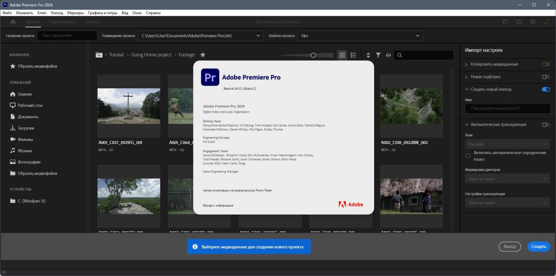Screen dimensions: 556x276
Task: Open the Эпизод menu
Action: [57, 13]
